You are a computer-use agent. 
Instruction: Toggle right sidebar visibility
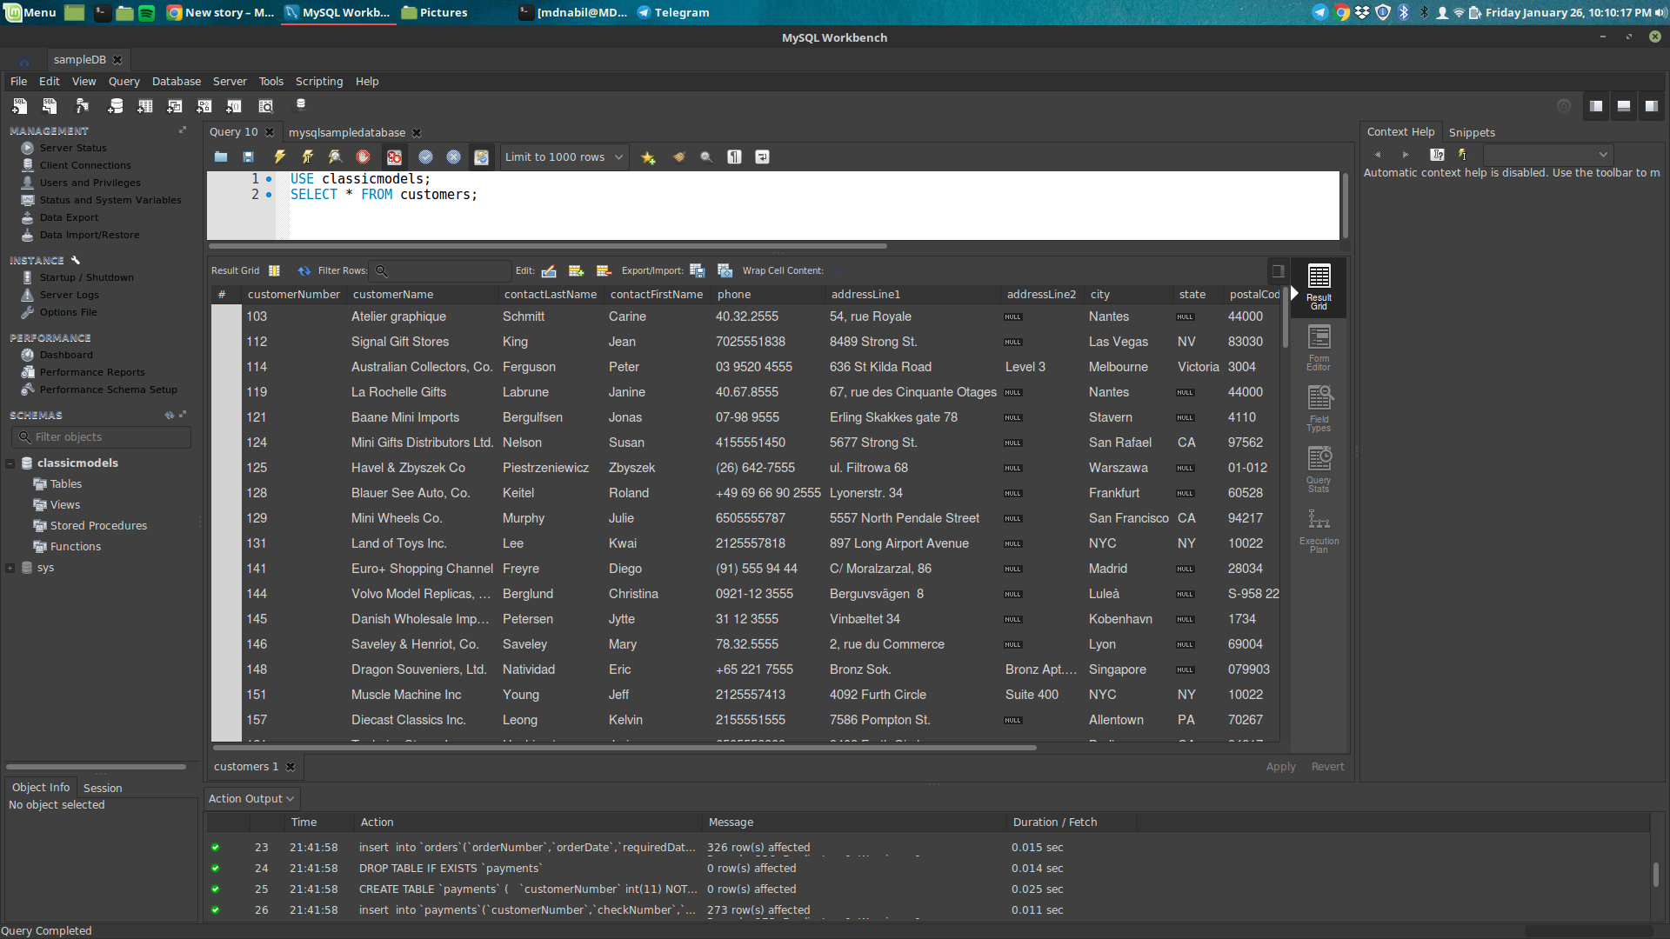pyautogui.click(x=1652, y=106)
